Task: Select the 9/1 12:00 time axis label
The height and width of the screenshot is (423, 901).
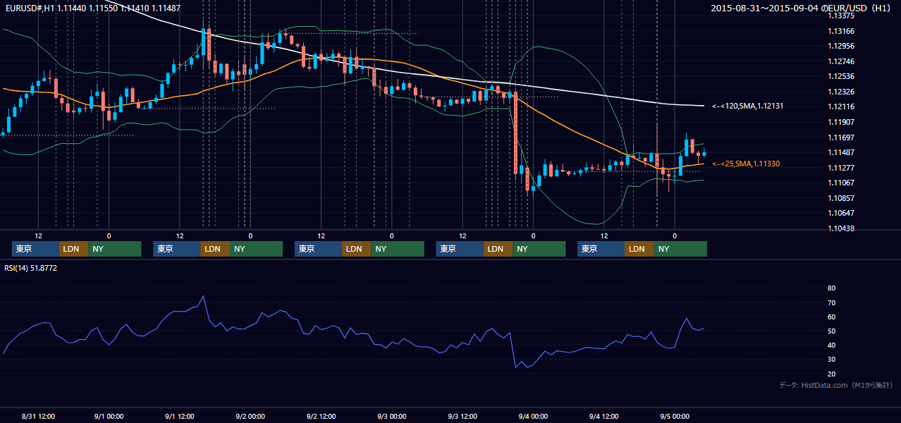Action: 179,416
